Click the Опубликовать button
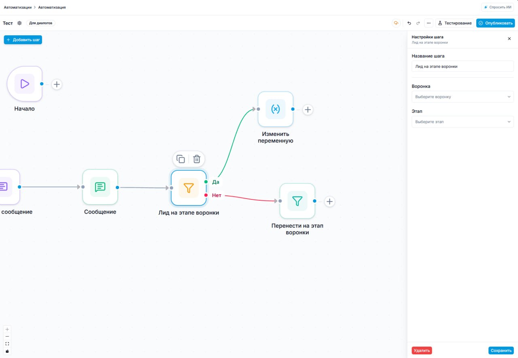Image resolution: width=518 pixels, height=358 pixels. 496,23
